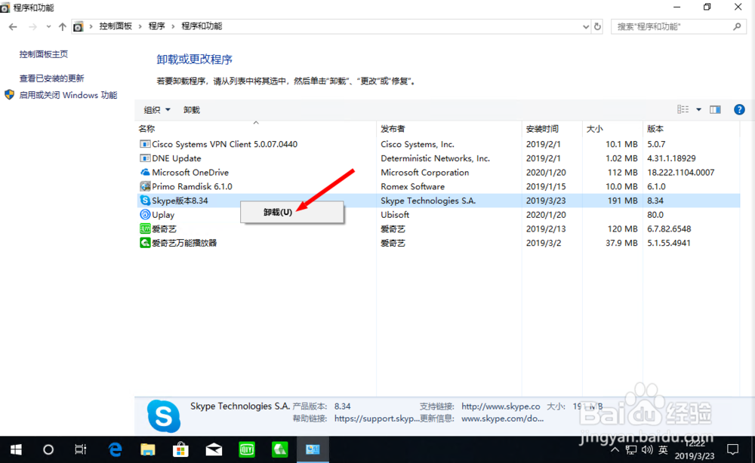Viewport: 755px width, 463px height.
Task: Open Mail app from taskbar
Action: (214, 449)
